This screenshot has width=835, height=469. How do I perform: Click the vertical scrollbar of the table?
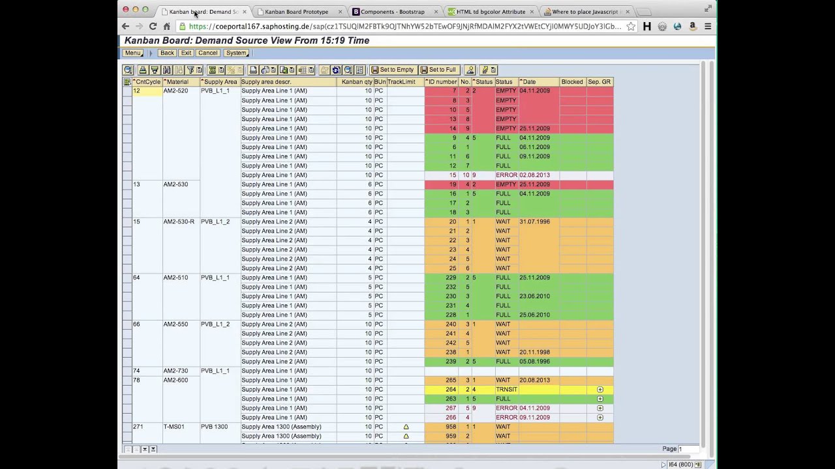pos(703,254)
